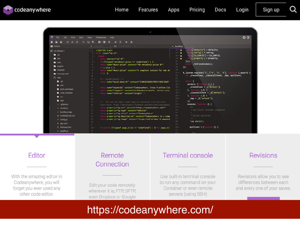Open the Help menu in editor
This screenshot has height=225, width=300.
(112, 37)
